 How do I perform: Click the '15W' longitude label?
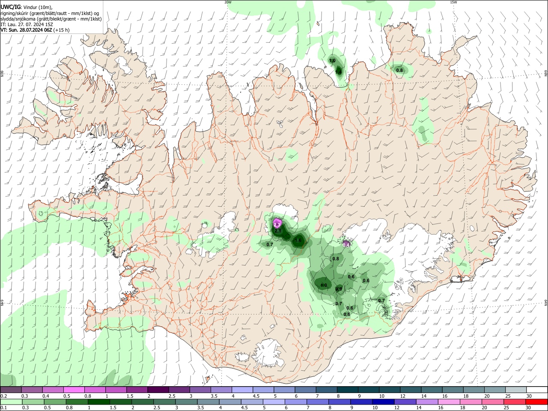[x=453, y=2]
